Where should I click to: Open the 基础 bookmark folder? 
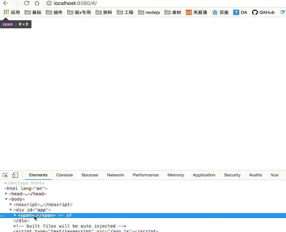(x=33, y=12)
